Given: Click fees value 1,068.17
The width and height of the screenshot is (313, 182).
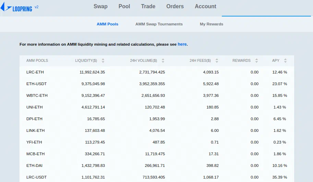Looking at the screenshot, I should pyautogui.click(x=211, y=177).
